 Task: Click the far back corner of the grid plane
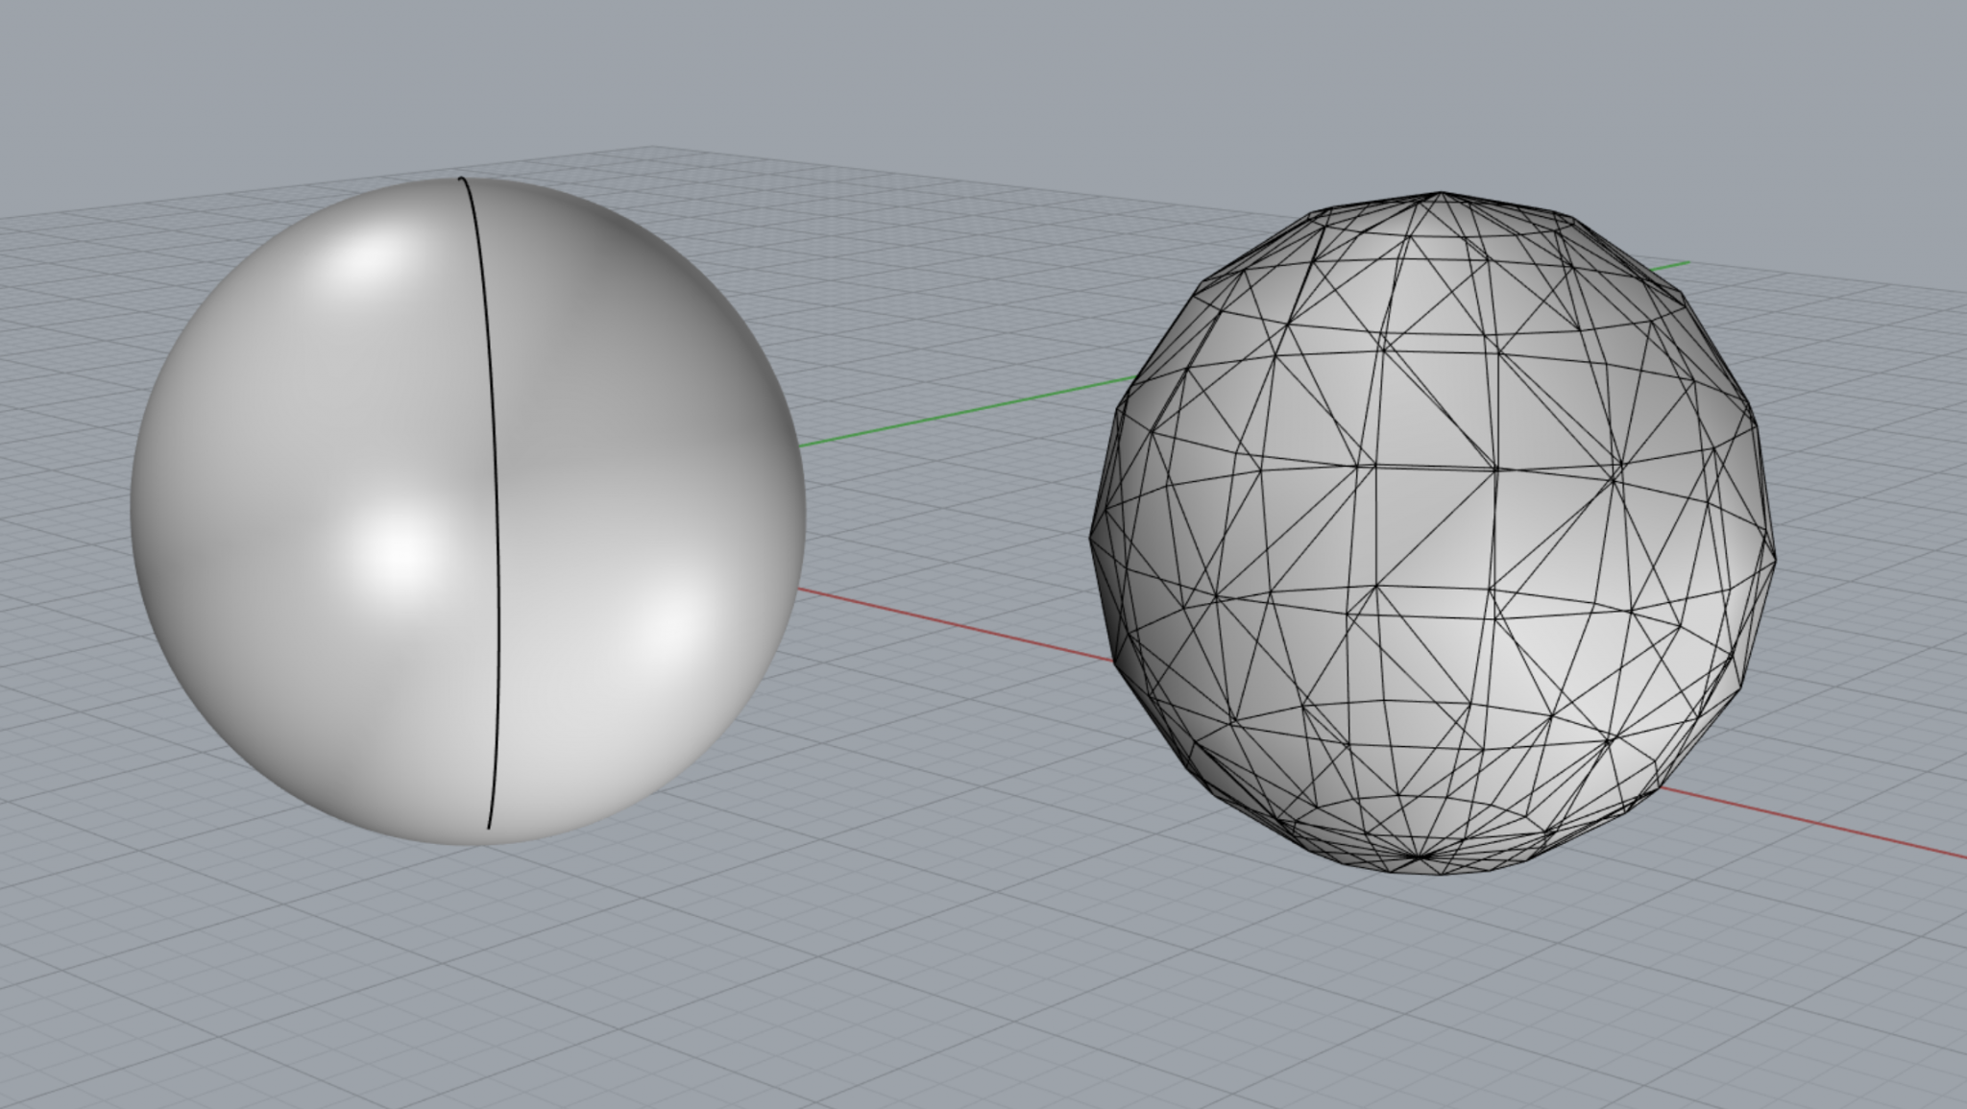pos(653,148)
